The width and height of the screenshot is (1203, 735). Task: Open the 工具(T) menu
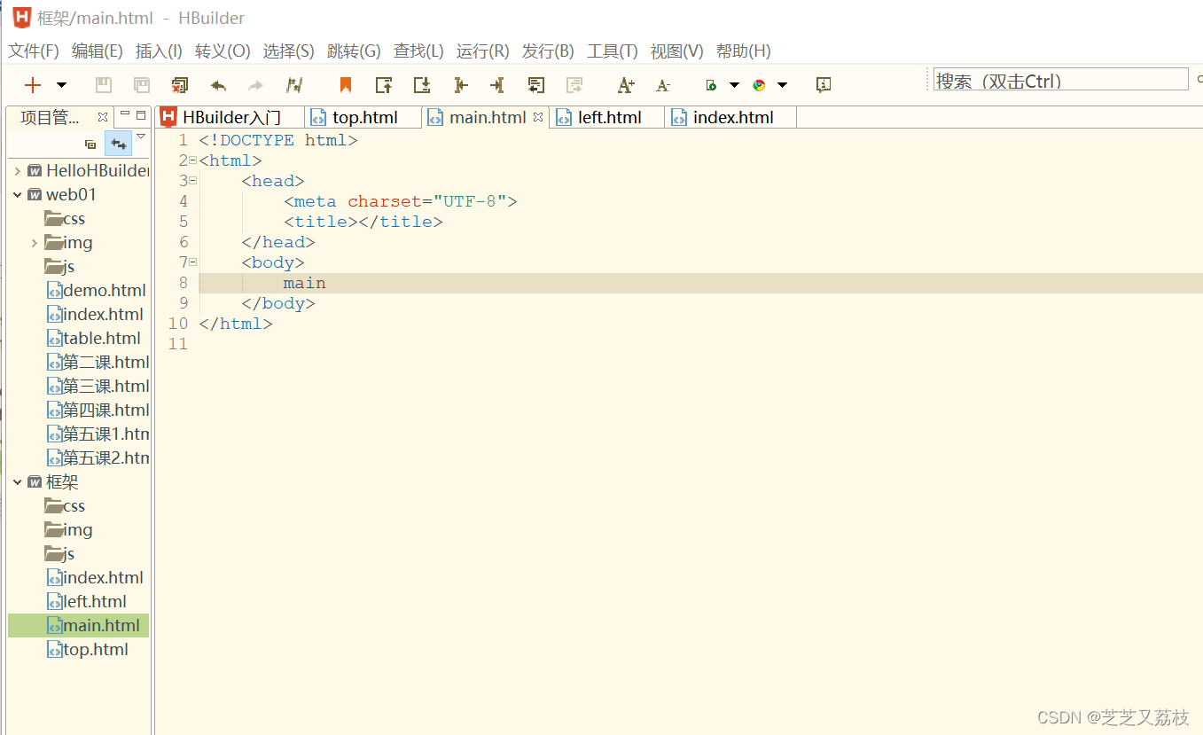(613, 51)
